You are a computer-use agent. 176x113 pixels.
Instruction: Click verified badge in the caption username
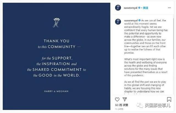[139, 20]
